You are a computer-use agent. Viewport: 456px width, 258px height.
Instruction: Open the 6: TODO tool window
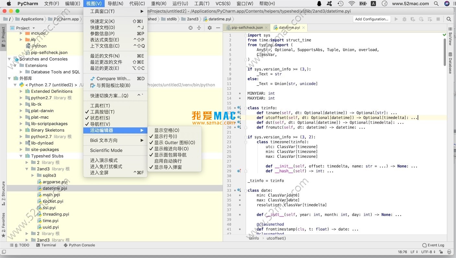(20, 245)
